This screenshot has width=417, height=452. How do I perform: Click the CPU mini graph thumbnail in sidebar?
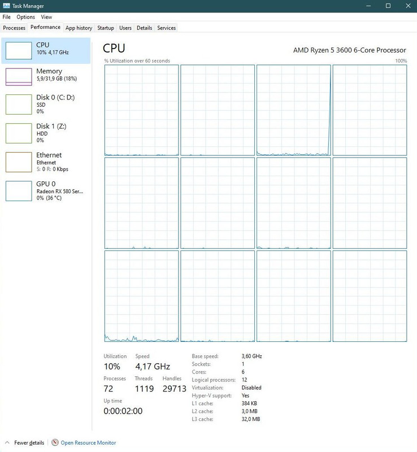click(19, 50)
